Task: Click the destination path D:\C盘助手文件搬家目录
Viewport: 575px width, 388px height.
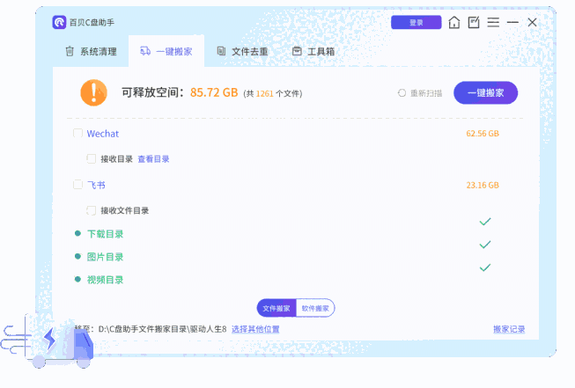Action: (162, 329)
